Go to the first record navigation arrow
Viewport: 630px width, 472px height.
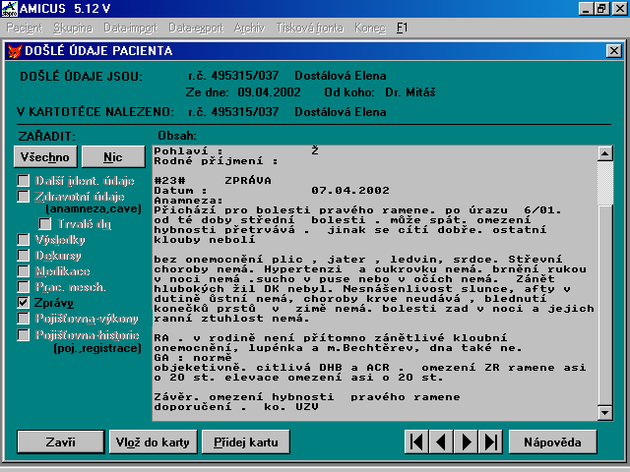[417, 442]
